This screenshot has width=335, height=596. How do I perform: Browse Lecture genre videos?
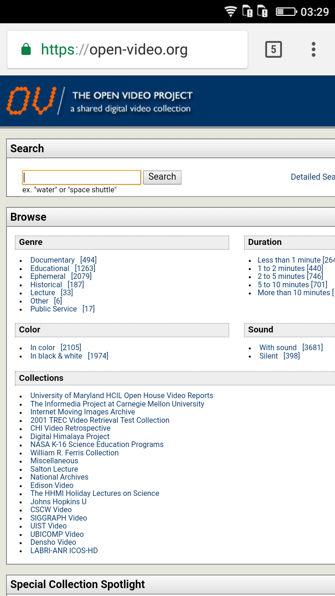point(43,292)
